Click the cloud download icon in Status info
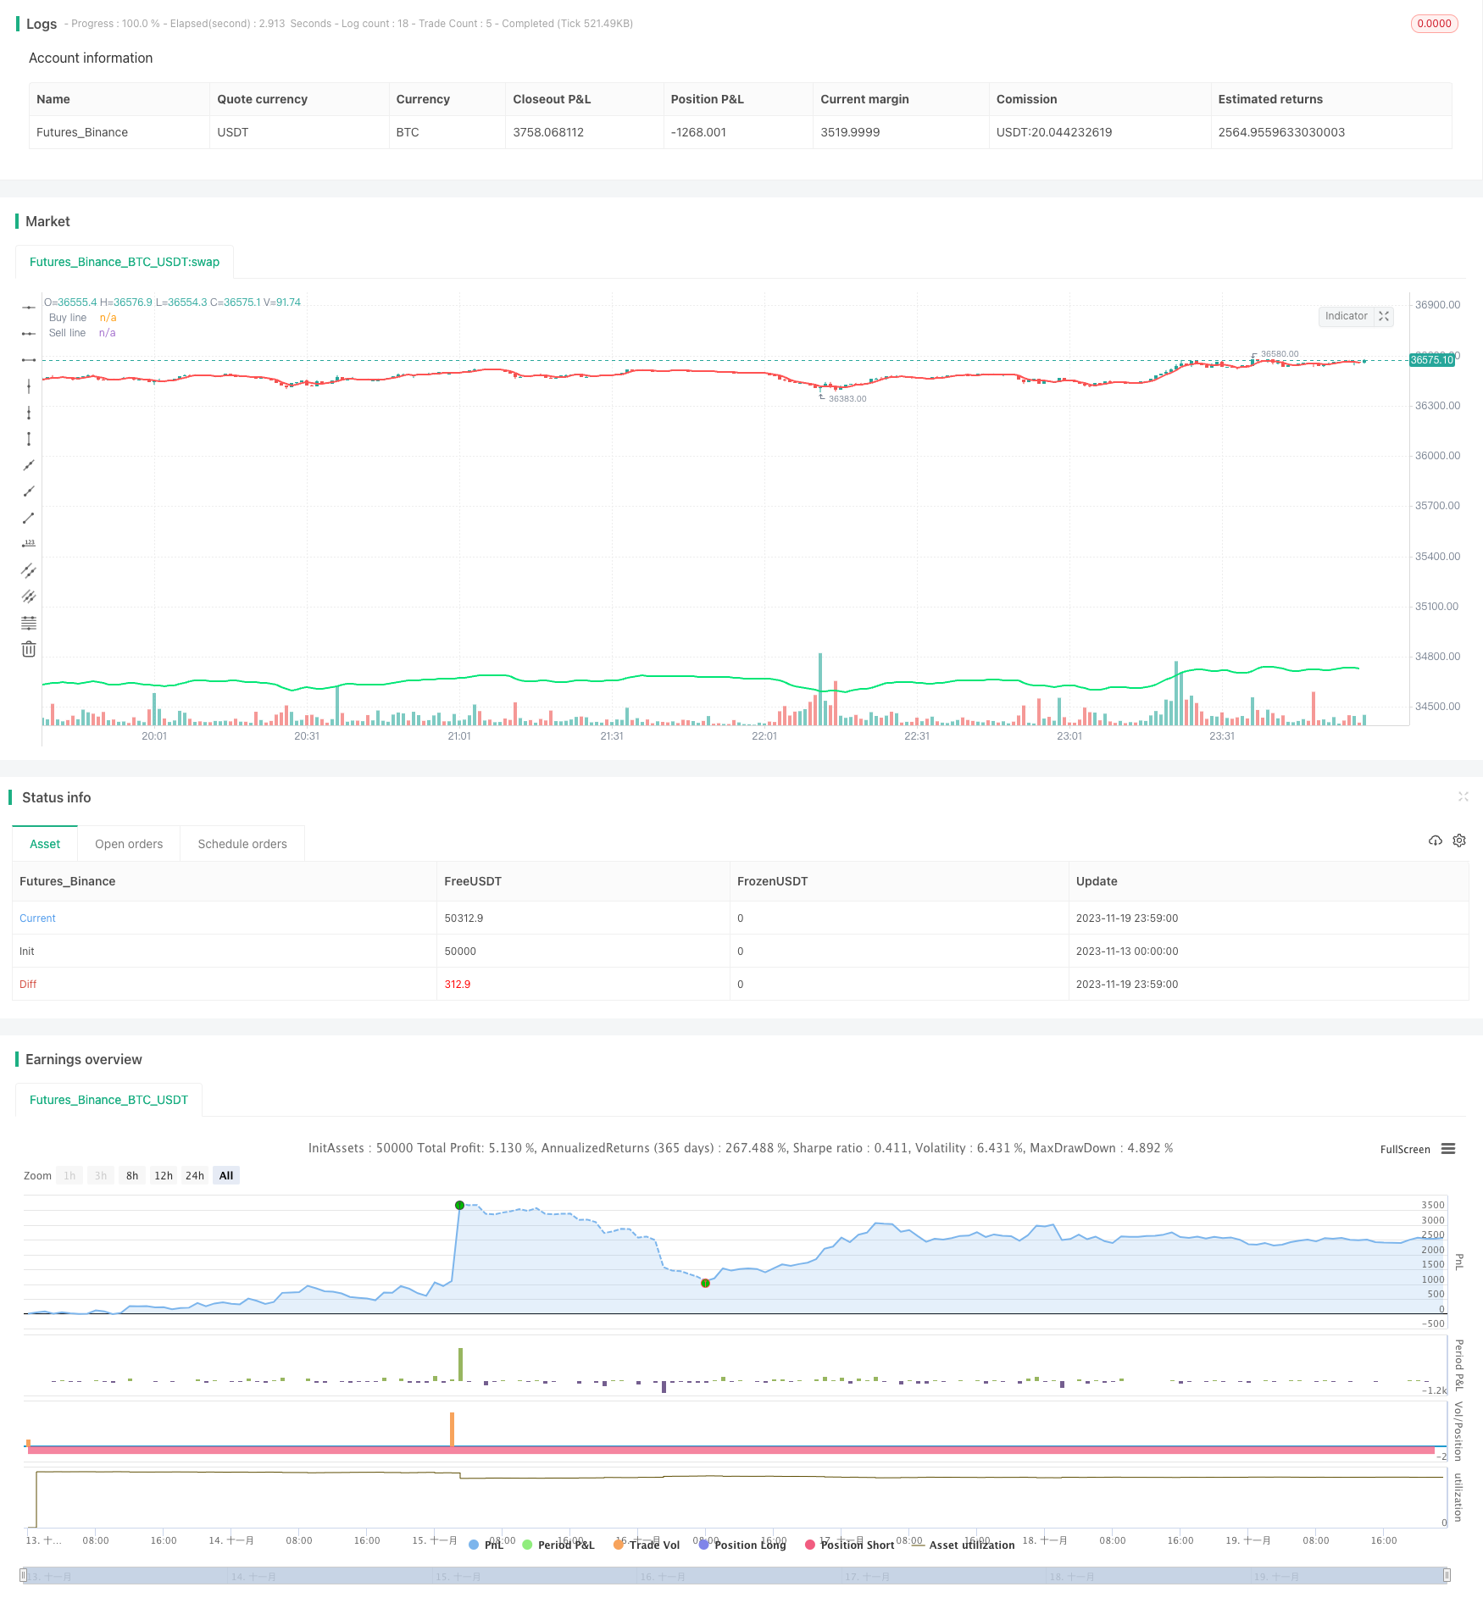Viewport: 1483px width, 1609px height. (x=1435, y=841)
